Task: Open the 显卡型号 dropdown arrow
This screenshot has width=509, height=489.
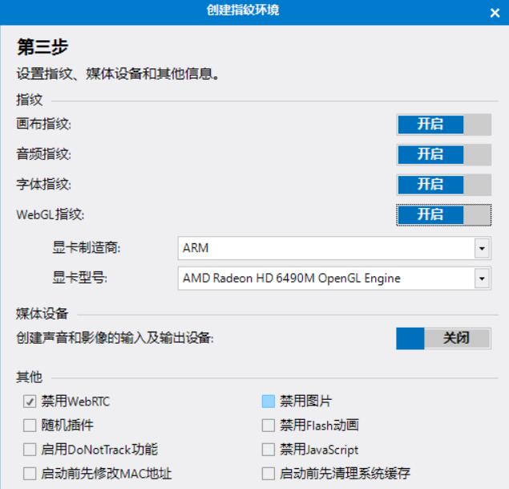Action: tap(482, 279)
